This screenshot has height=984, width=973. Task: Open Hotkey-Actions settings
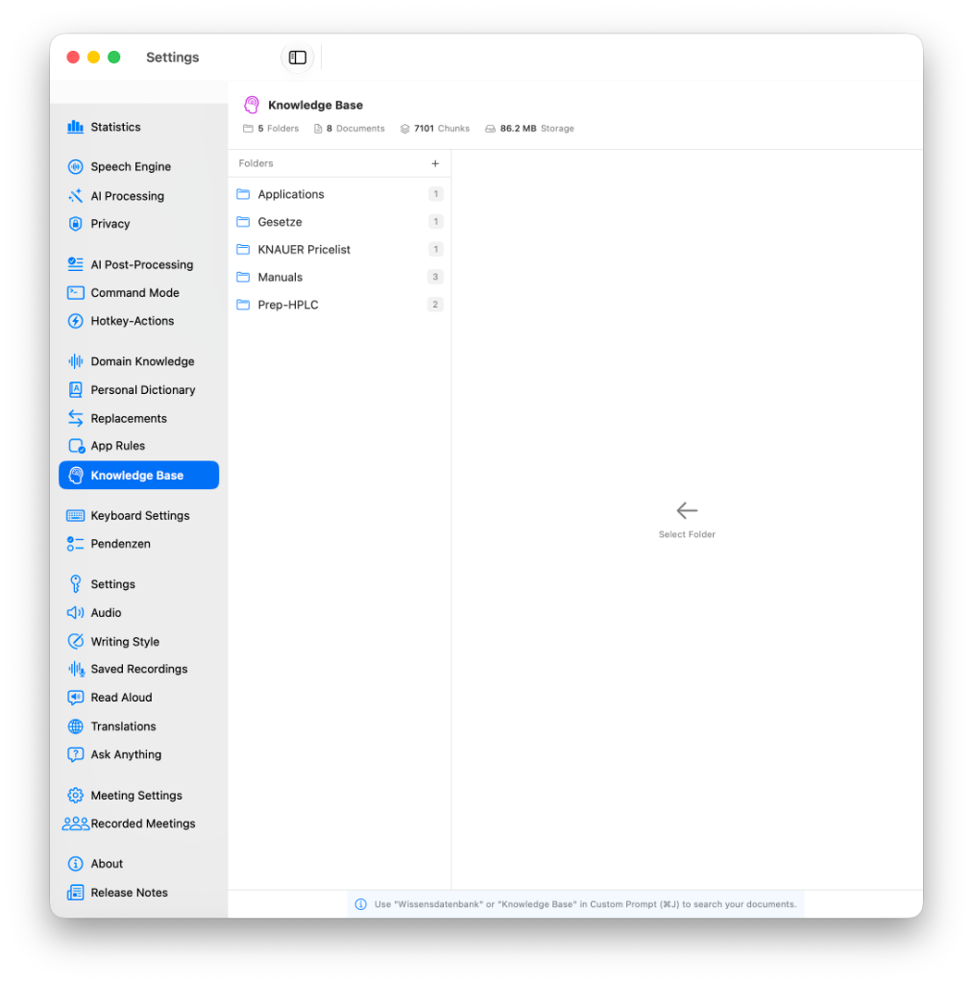point(138,321)
